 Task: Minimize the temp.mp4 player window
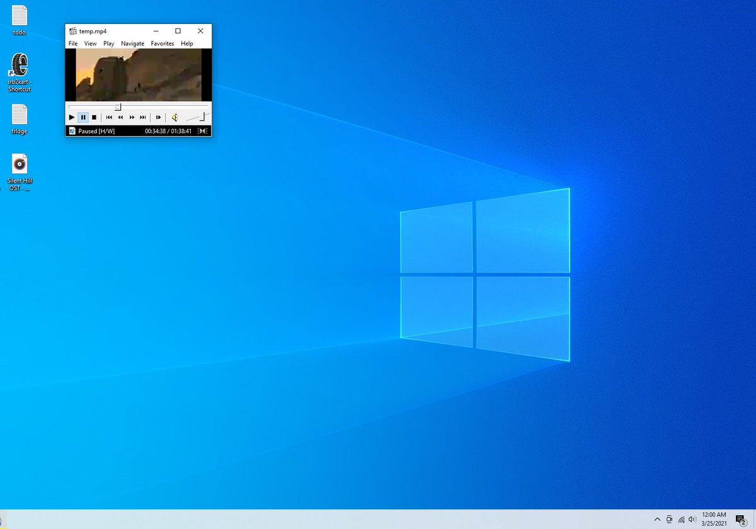click(x=156, y=31)
